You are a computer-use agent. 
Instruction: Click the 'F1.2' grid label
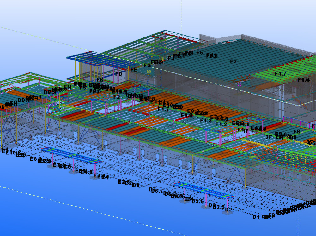(x=221, y=124)
